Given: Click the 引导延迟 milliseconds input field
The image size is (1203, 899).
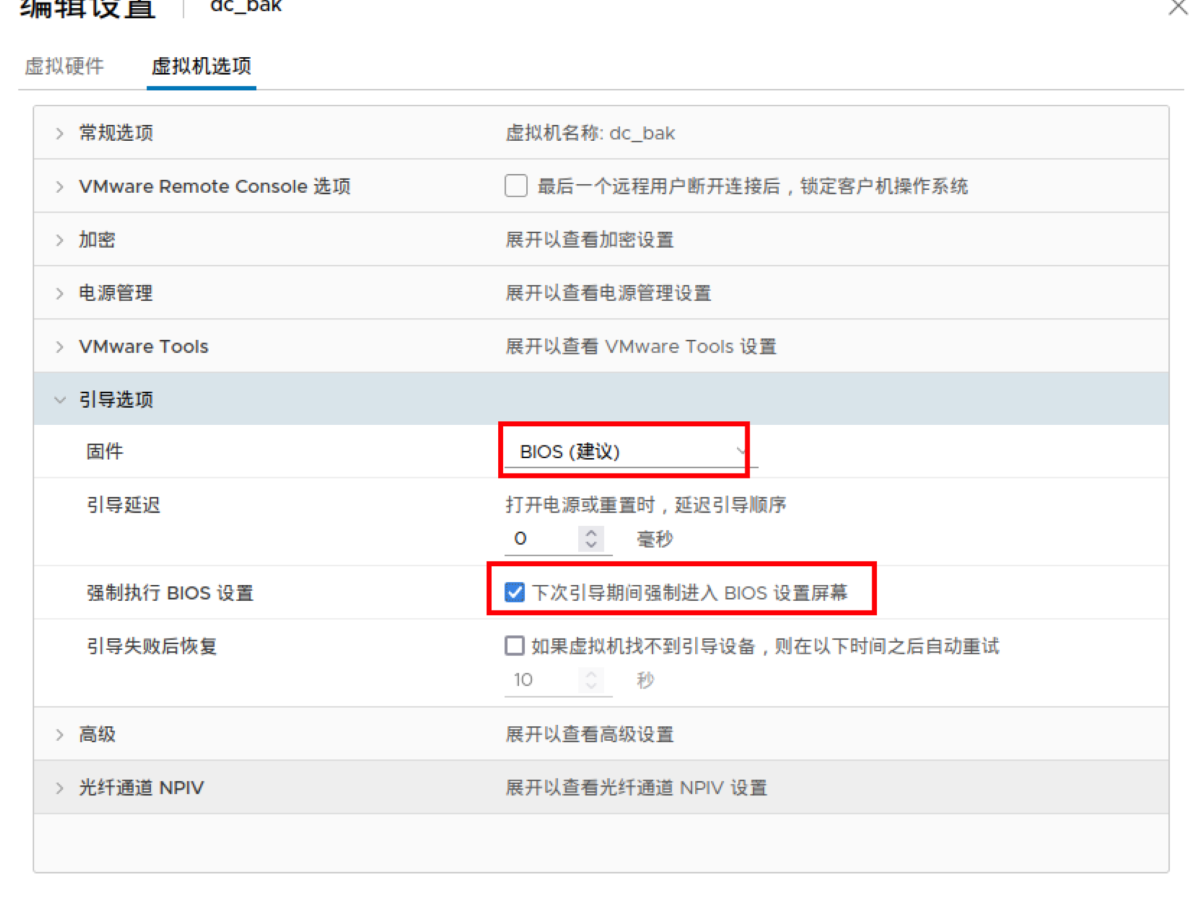Looking at the screenshot, I should coord(541,539).
